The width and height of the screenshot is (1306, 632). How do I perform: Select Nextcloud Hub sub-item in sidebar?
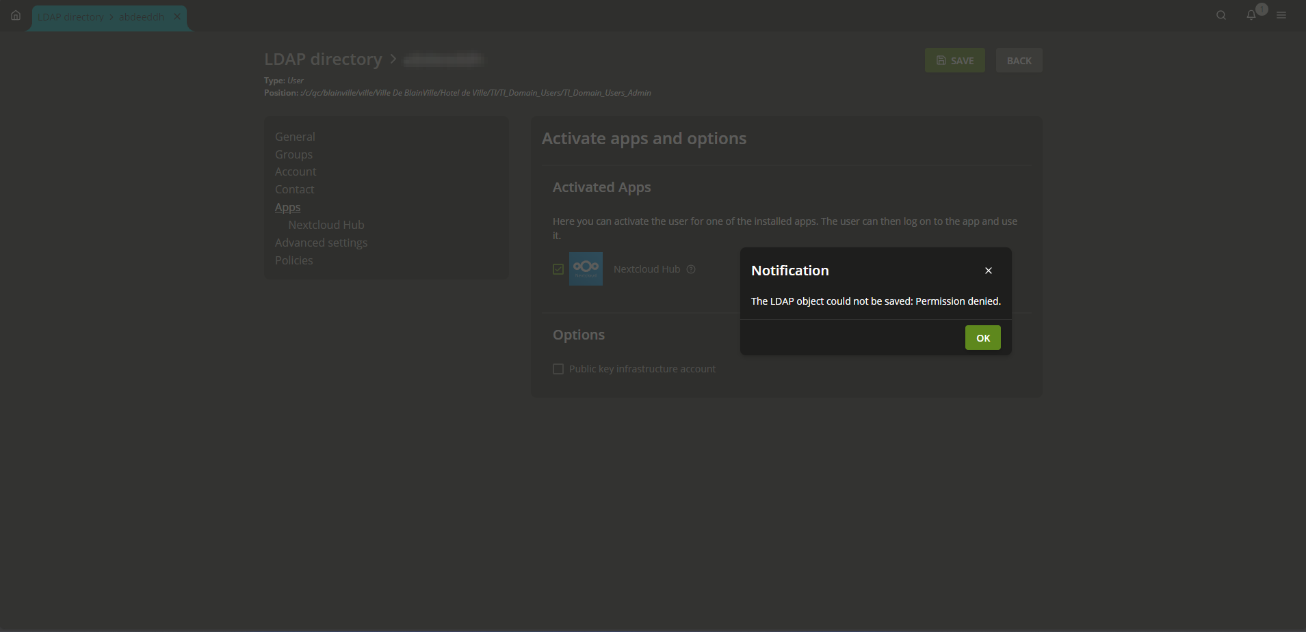tap(326, 225)
